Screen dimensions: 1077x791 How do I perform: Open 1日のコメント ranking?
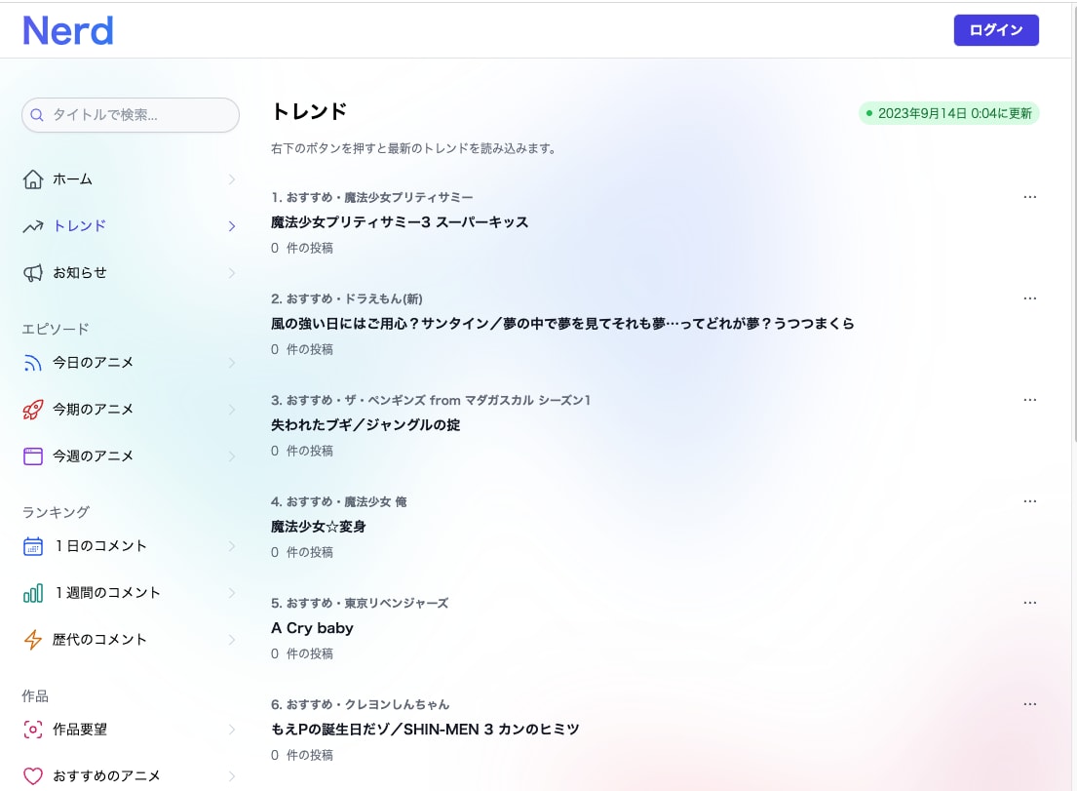point(131,546)
